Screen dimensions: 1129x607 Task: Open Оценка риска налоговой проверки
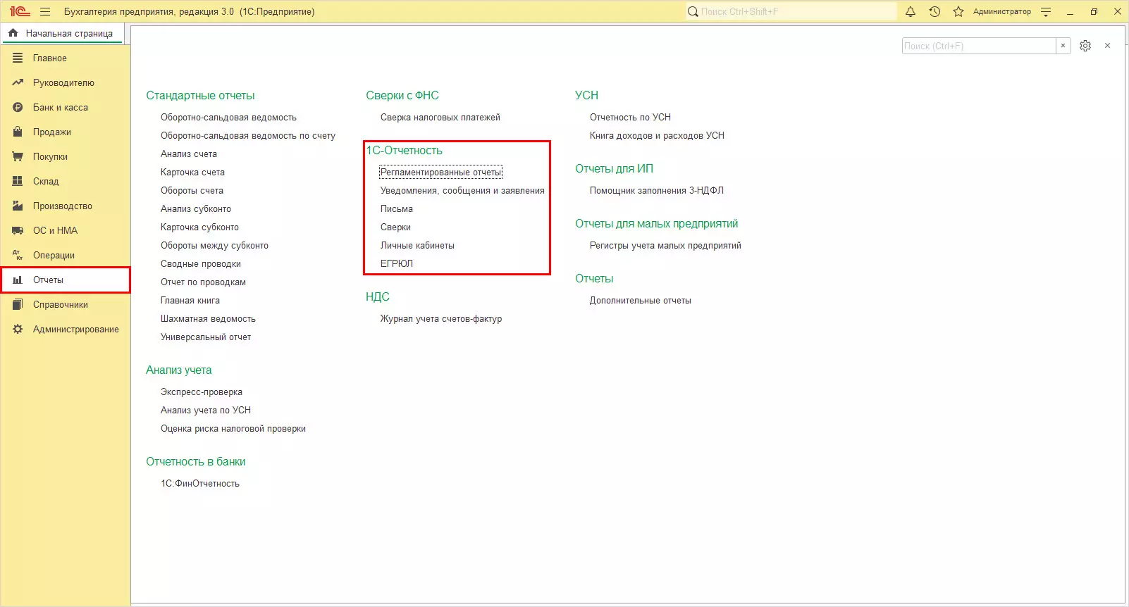(233, 429)
